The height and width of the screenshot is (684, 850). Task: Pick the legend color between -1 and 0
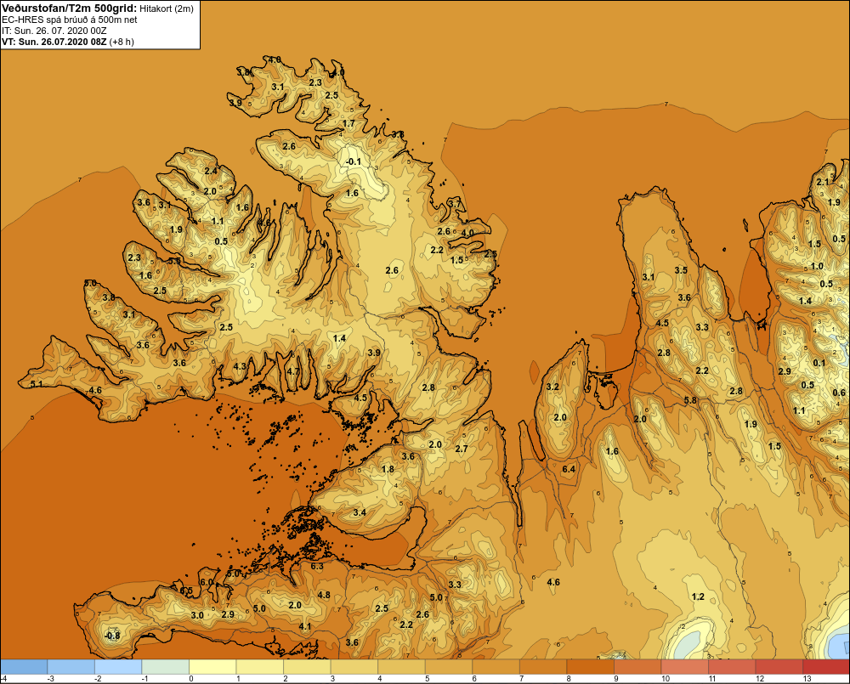coord(166,667)
